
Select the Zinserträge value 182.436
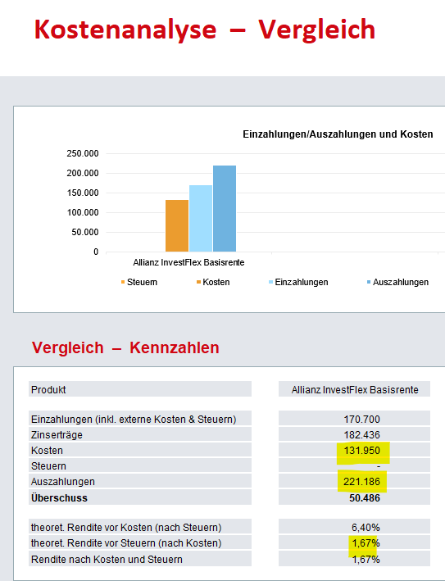tap(361, 434)
